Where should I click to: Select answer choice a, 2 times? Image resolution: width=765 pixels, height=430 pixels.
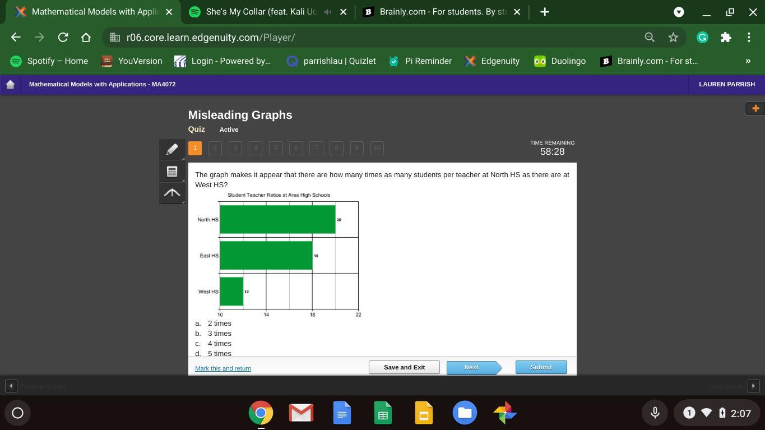pyautogui.click(x=219, y=323)
